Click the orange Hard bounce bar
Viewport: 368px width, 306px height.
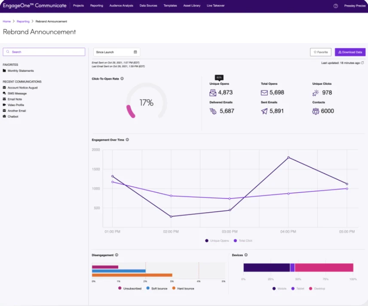click(x=132, y=275)
